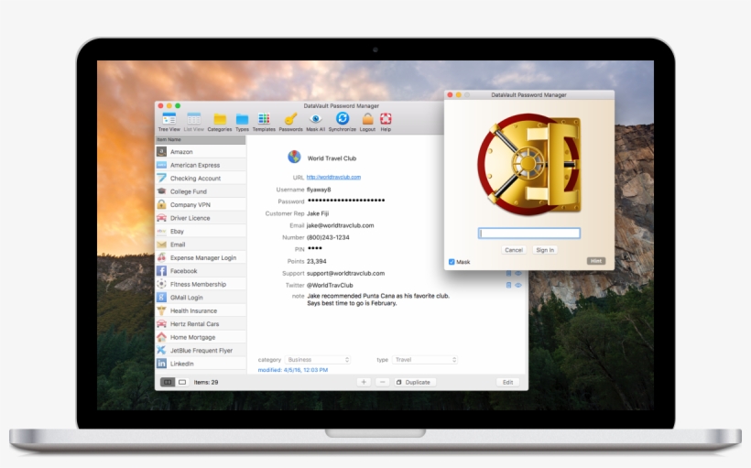
Task: Open the Hertz Rental Cars entry
Action: click(x=201, y=324)
